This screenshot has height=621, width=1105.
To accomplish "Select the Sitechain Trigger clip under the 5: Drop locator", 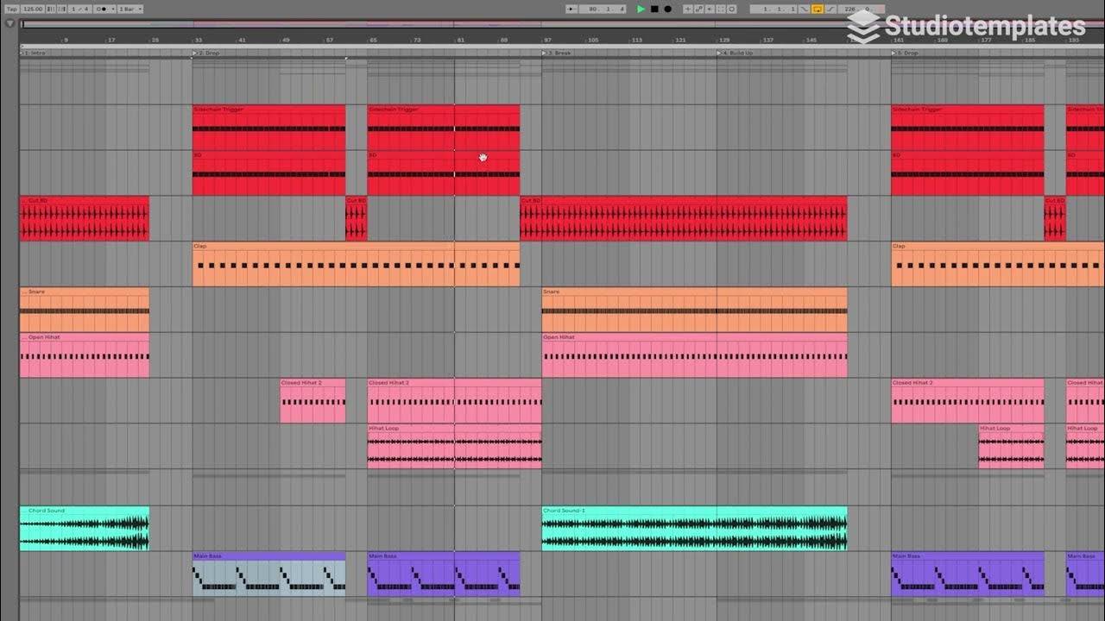I will click(x=967, y=128).
